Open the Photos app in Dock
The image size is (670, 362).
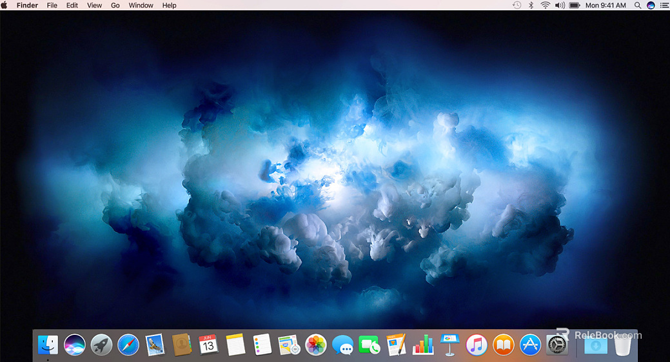(x=316, y=345)
